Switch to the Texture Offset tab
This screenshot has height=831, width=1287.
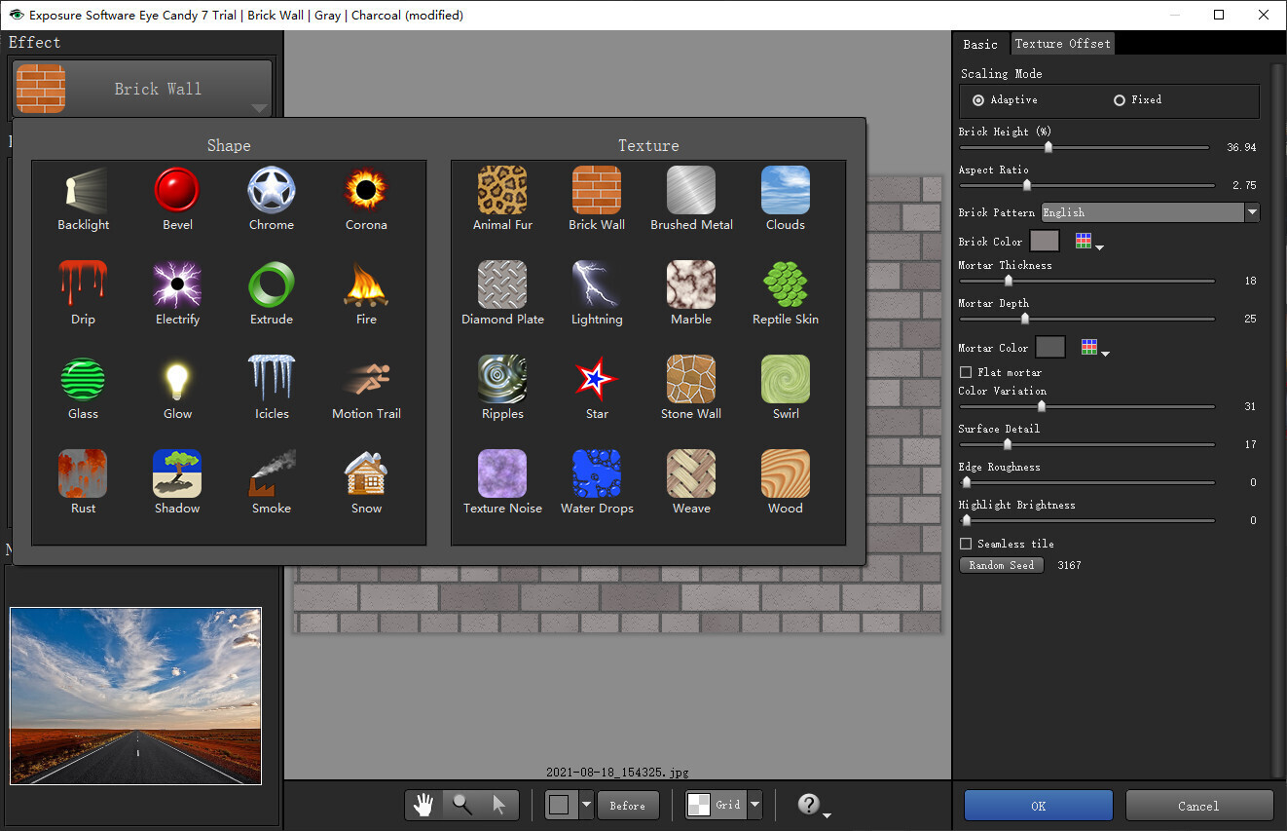pos(1062,44)
